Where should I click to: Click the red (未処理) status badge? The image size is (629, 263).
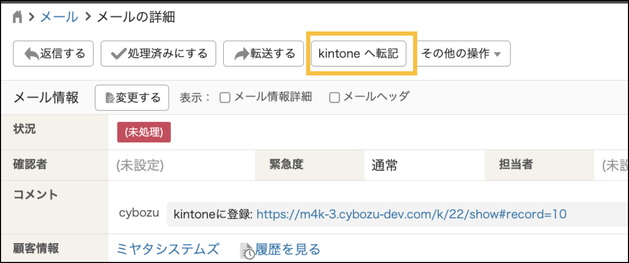tap(144, 133)
